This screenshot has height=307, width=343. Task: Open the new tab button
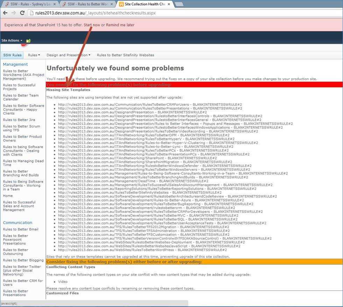pyautogui.click(x=179, y=4)
